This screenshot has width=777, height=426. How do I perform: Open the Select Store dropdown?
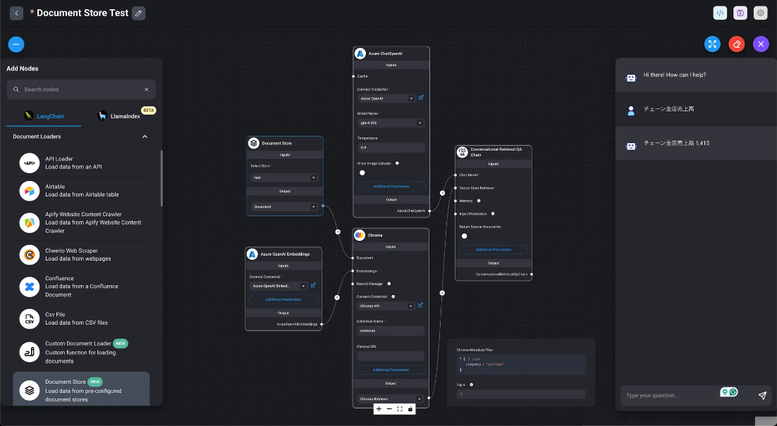point(285,177)
